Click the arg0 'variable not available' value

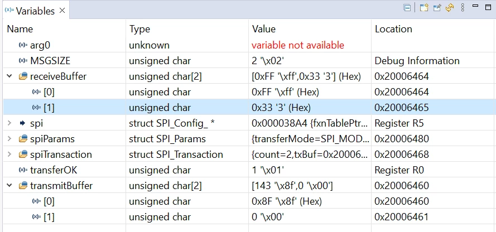(298, 45)
